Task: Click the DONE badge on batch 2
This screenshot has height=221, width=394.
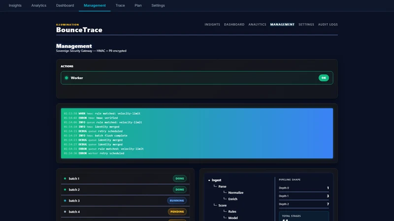Action: pyautogui.click(x=180, y=190)
